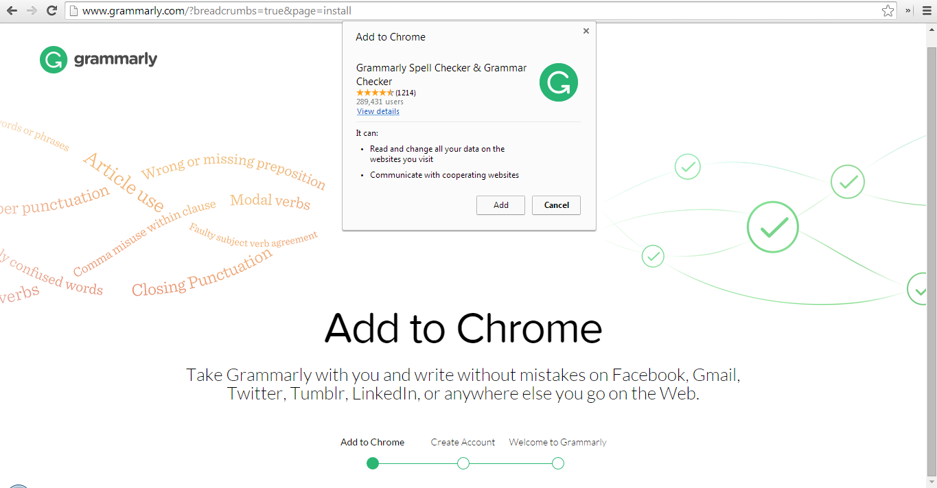937x488 pixels.
Task: Open the Chrome hamburger menu
Action: [927, 11]
